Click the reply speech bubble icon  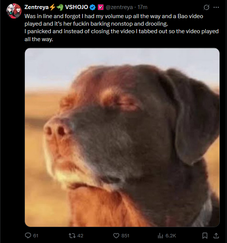point(28,235)
